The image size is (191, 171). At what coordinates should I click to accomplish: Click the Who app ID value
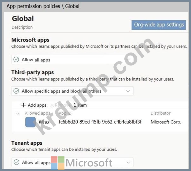tap(100, 122)
